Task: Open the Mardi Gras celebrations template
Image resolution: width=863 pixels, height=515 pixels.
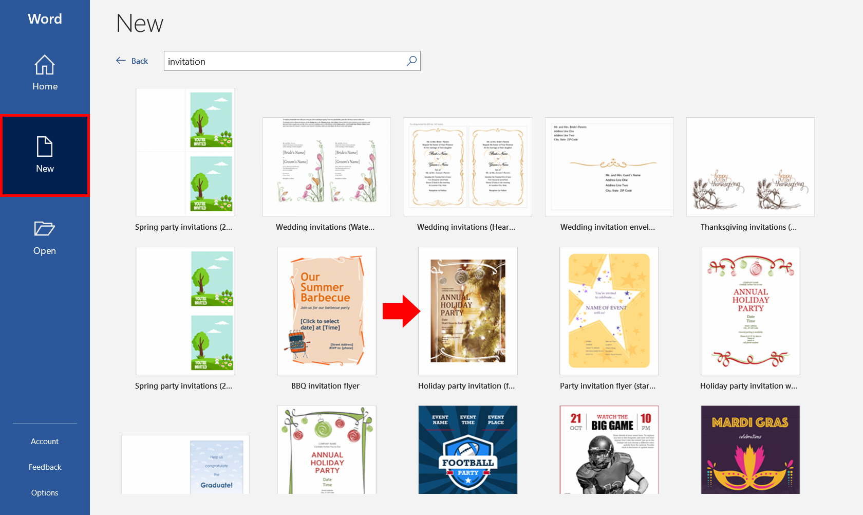Action: [x=750, y=450]
